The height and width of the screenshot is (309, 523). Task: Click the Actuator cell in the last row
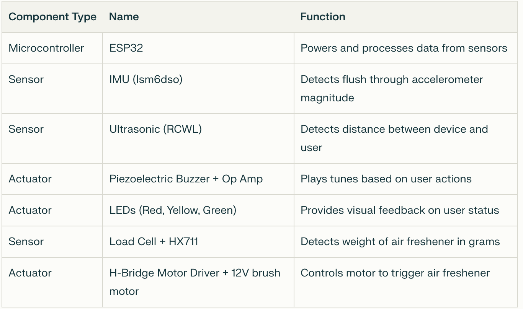tap(30, 273)
